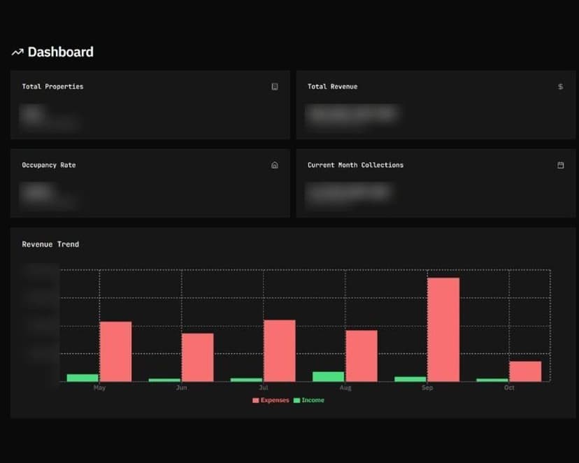
Task: Click the trend arrow icon beside Dashboard
Action: [17, 52]
